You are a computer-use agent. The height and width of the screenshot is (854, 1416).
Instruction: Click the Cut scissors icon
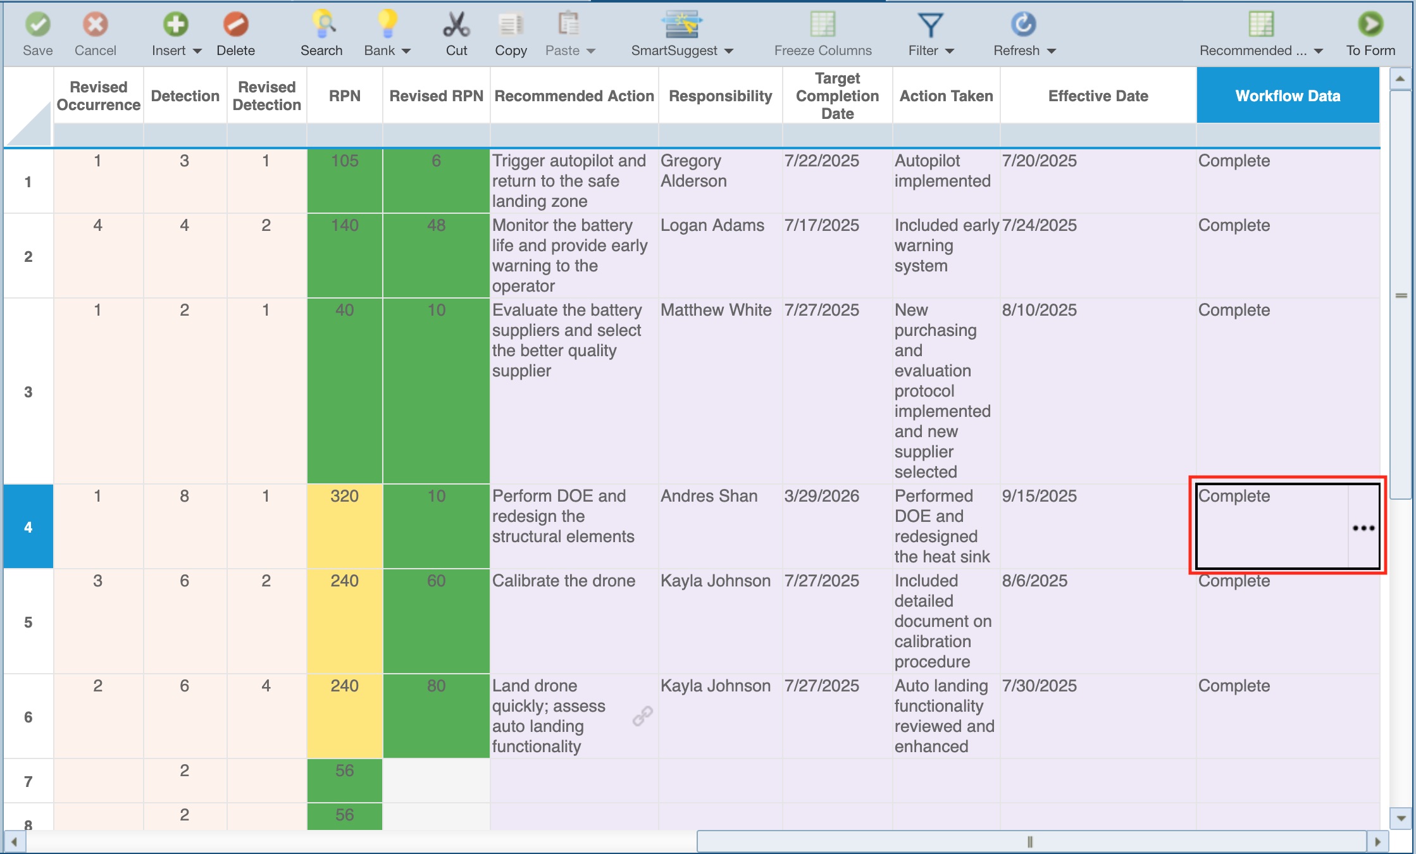(456, 25)
